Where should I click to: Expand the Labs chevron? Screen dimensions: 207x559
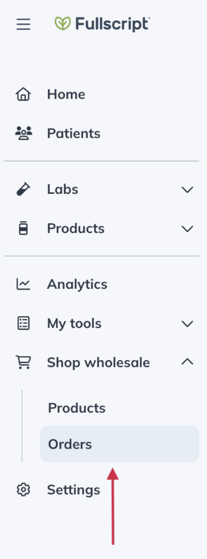187,189
